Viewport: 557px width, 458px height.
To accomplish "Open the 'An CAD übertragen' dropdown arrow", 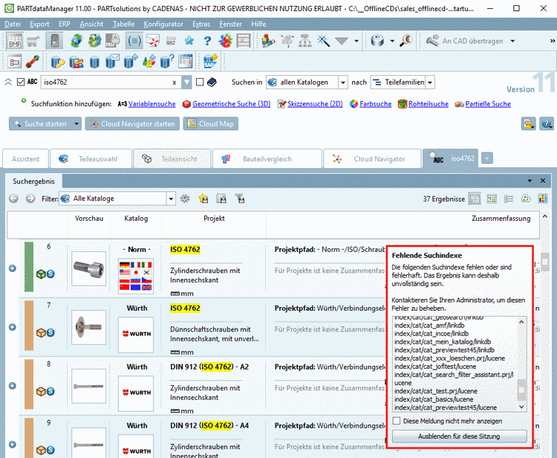I will (512, 41).
